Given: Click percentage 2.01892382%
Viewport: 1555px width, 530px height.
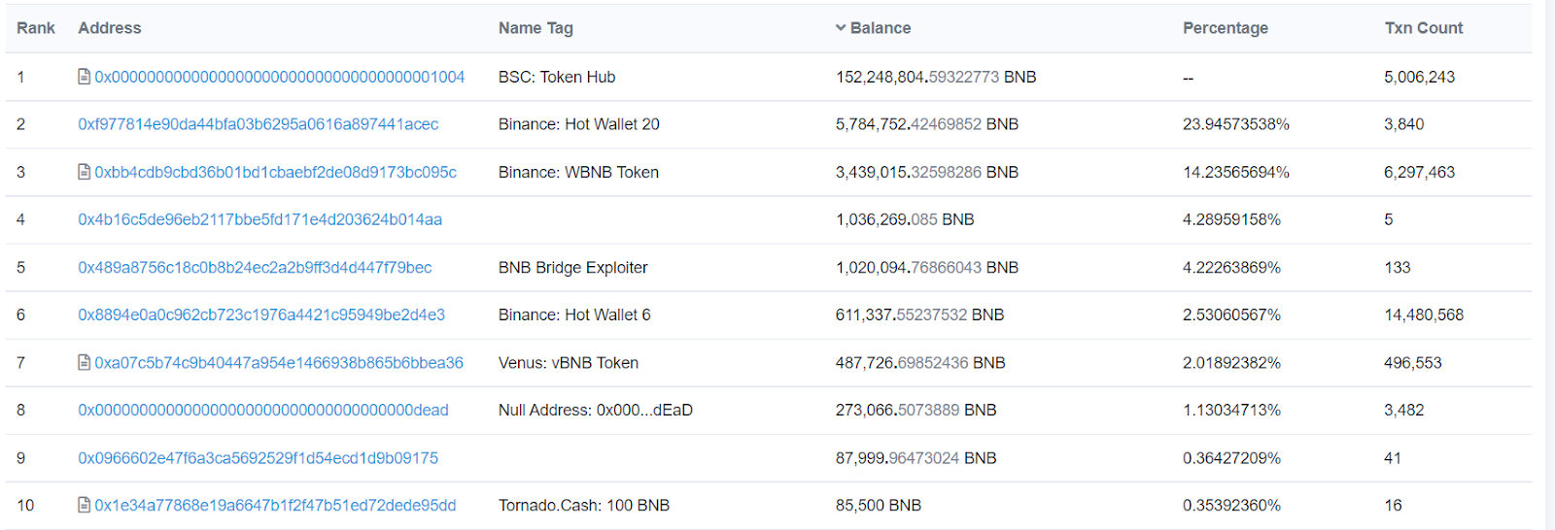Looking at the screenshot, I should click(1231, 362).
